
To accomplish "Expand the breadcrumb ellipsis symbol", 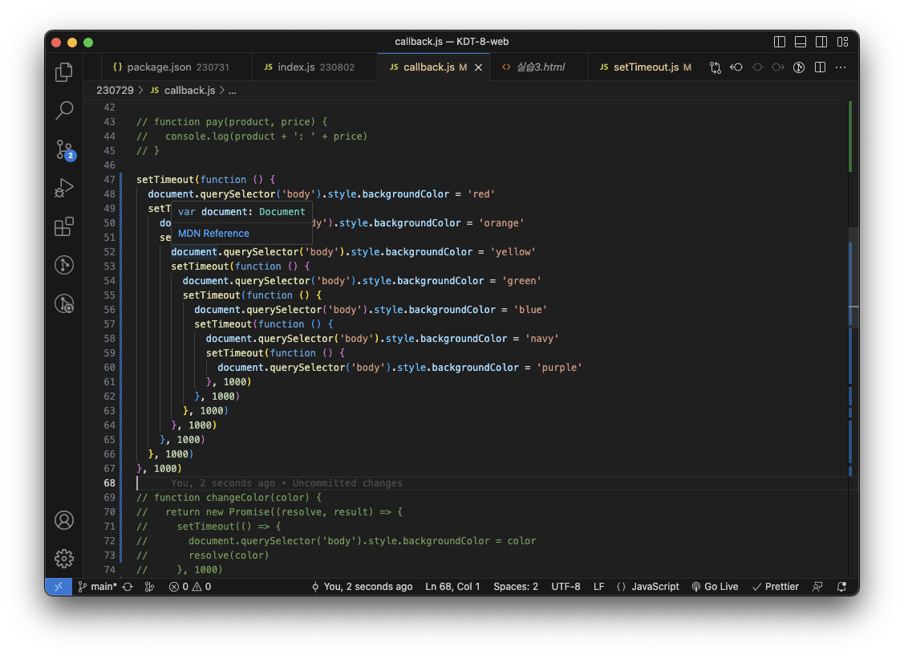I will (233, 90).
